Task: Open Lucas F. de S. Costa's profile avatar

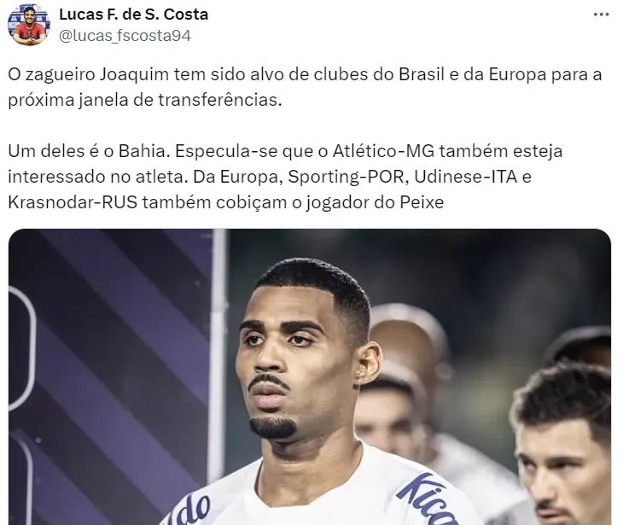Action: point(29,25)
